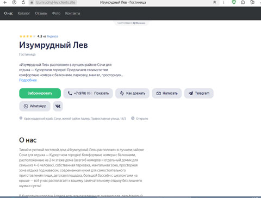Click the VK icon button
The height and width of the screenshot is (198, 261).
58,106
